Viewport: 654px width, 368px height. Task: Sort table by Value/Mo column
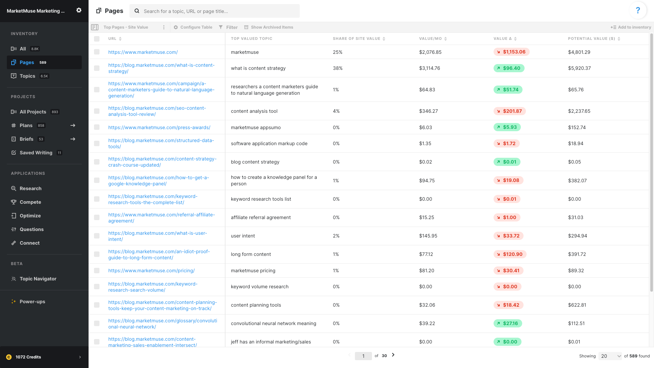446,39
